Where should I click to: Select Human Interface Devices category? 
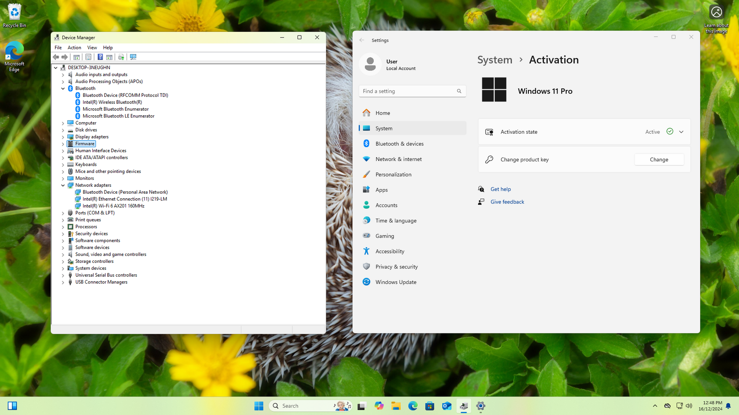tap(101, 151)
